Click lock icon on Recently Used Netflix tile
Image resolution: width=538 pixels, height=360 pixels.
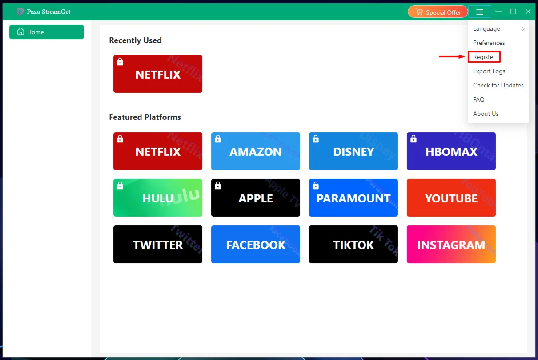[120, 62]
